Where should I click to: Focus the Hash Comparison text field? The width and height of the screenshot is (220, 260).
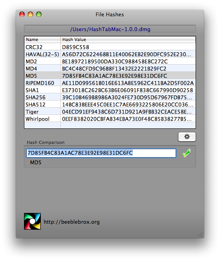tap(101, 153)
